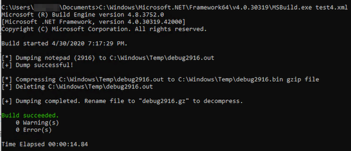Screen dimensions: 351x151
Task: Click the debug2916.bin gzip file path
Action: coord(249,79)
